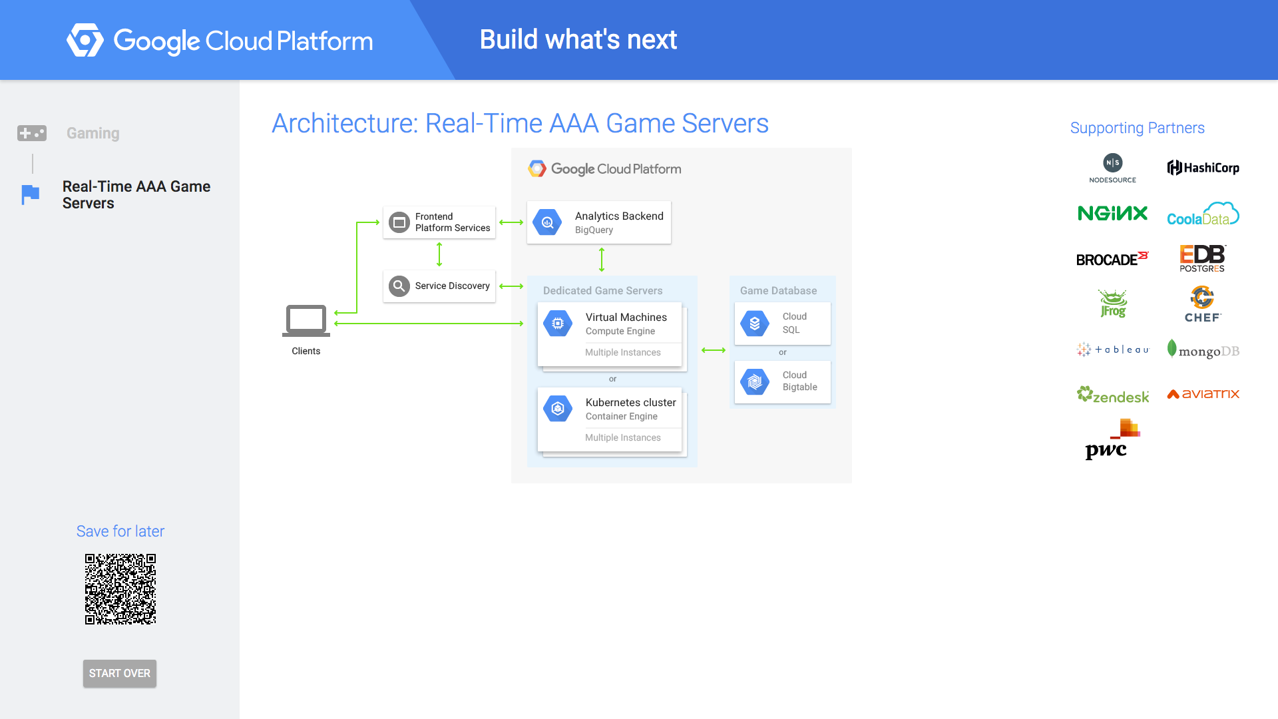The width and height of the screenshot is (1278, 719).
Task: Click Multiple Instances under Kubernetes cluster
Action: point(623,437)
